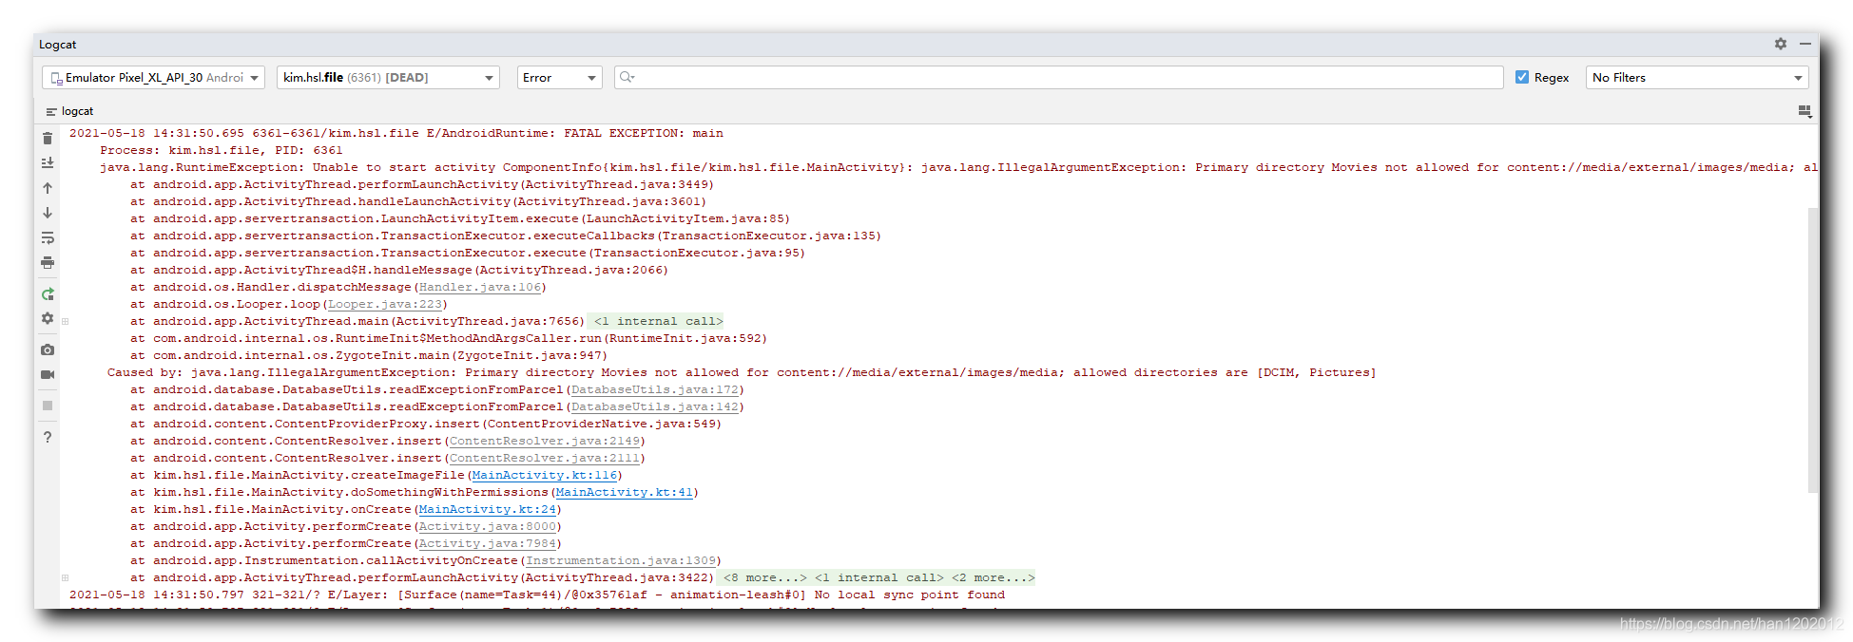Click the Up Stack Trace arrow
Image resolution: width=1853 pixels, height=642 pixels.
coord(48,188)
